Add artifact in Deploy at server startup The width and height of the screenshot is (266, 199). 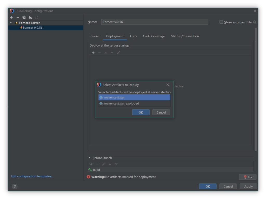click(x=93, y=53)
